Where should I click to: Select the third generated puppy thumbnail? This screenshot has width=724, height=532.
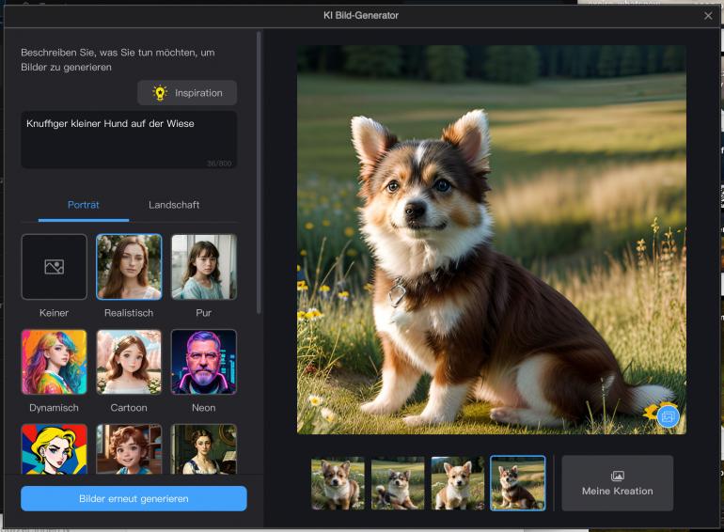tap(458, 483)
